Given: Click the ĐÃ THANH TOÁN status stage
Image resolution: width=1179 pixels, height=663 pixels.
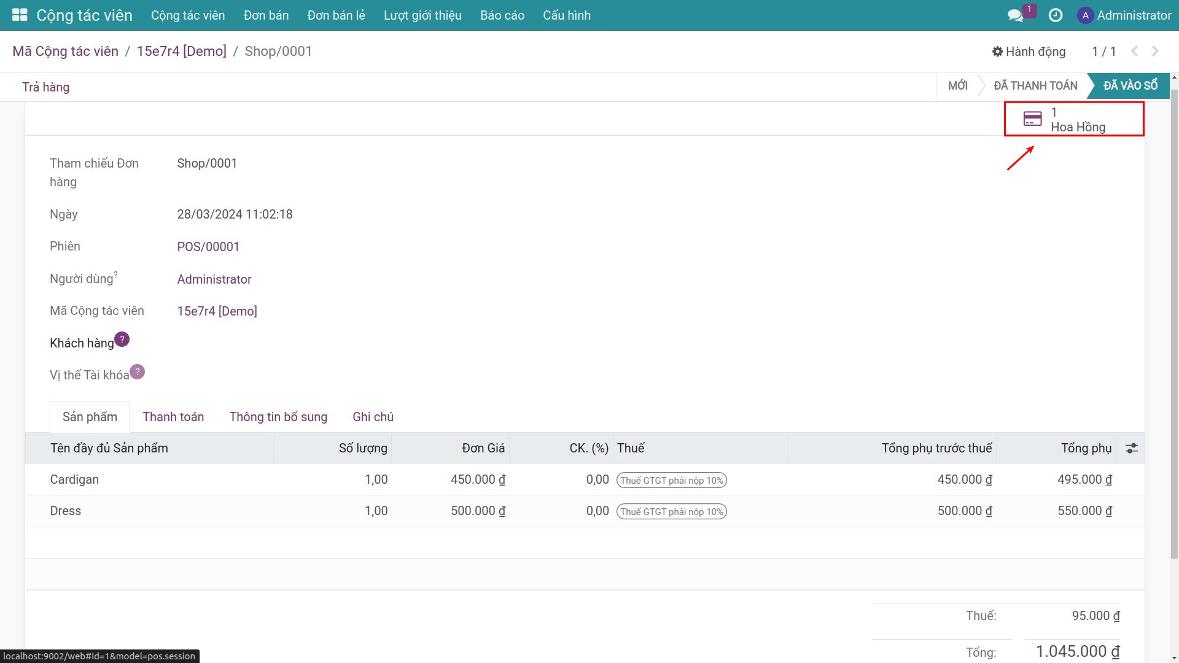Looking at the screenshot, I should coord(1035,86).
